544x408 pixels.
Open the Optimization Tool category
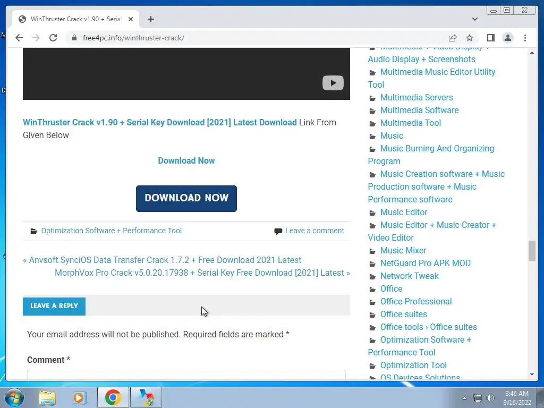[413, 365]
